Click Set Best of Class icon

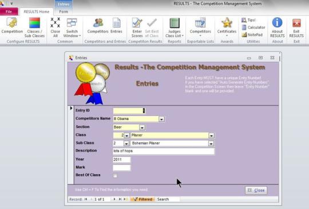152,27
